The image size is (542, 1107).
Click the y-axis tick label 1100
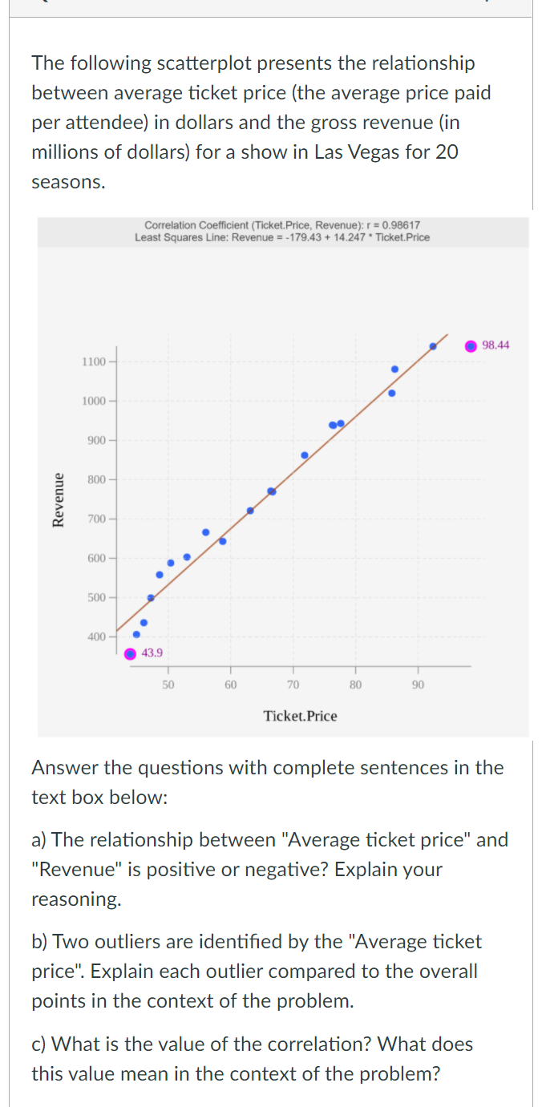(x=93, y=362)
